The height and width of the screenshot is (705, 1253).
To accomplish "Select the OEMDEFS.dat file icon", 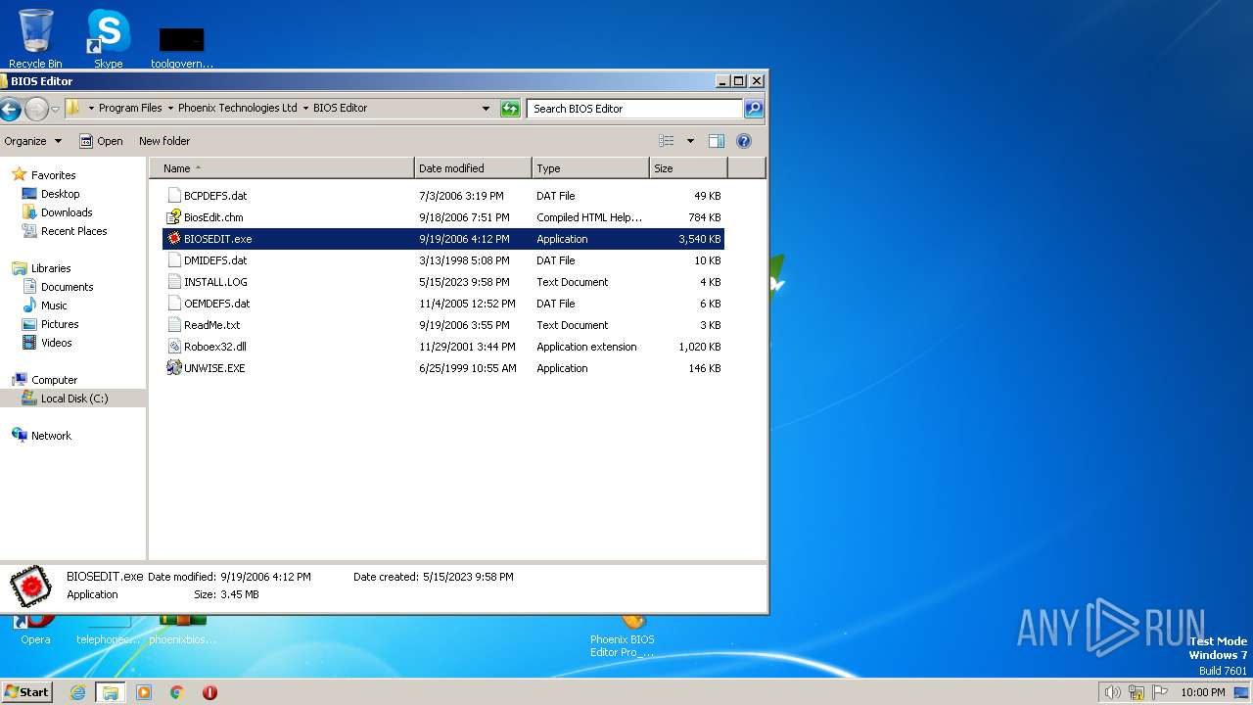I will pyautogui.click(x=174, y=304).
